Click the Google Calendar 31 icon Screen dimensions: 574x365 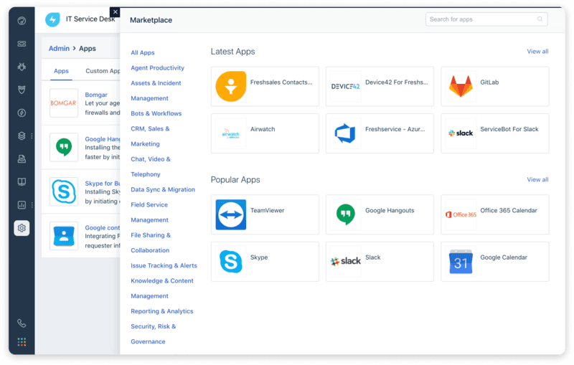[x=461, y=262]
